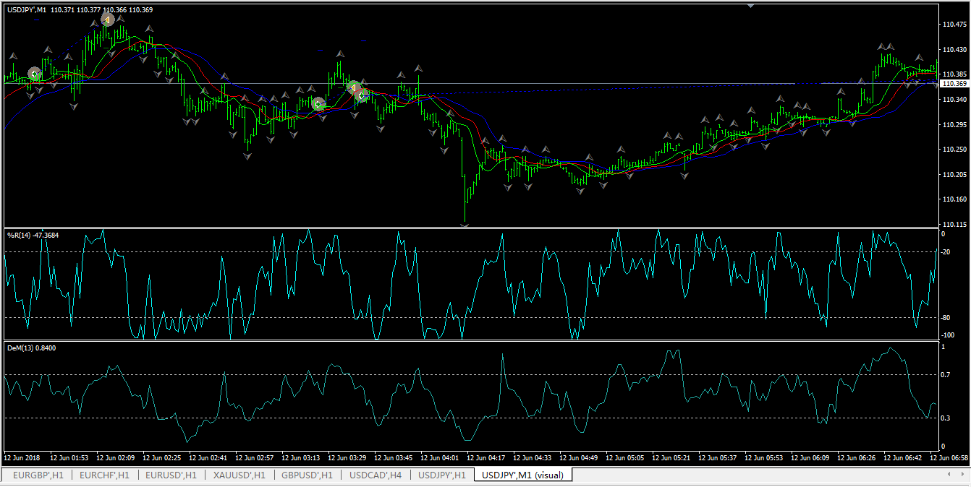Click the 12 Jun 05:37 time label

click(718, 458)
